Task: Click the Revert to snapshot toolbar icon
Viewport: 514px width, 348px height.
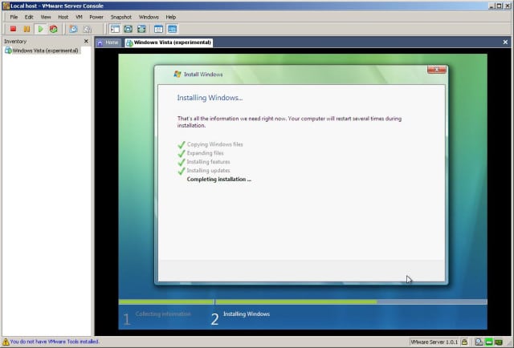Action: (x=87, y=29)
